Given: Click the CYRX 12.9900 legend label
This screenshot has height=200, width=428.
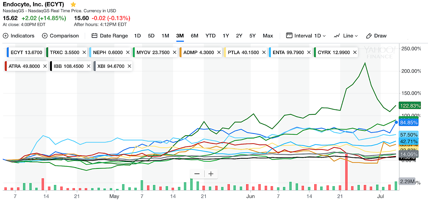Looking at the screenshot, I should pos(334,52).
